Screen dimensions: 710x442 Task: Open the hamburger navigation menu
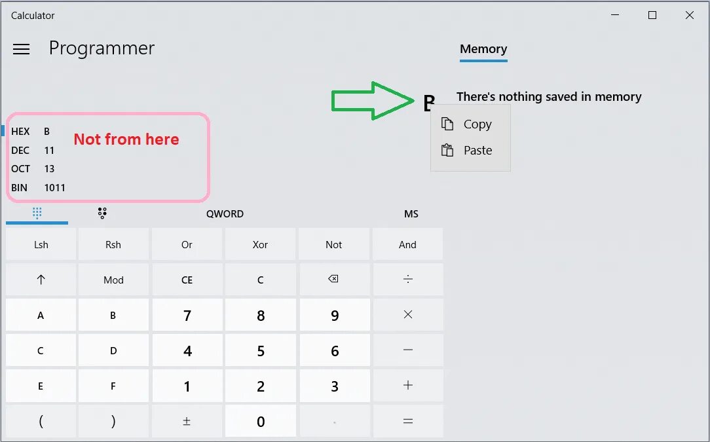pos(21,49)
